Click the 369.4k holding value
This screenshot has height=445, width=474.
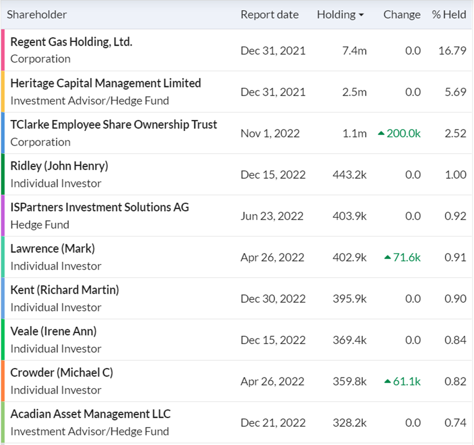click(349, 340)
